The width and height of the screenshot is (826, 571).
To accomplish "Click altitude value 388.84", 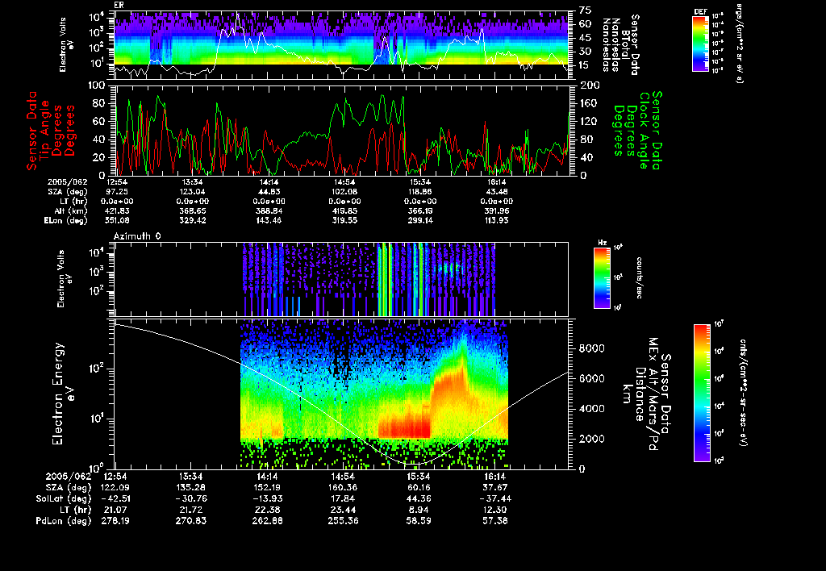I will (269, 210).
